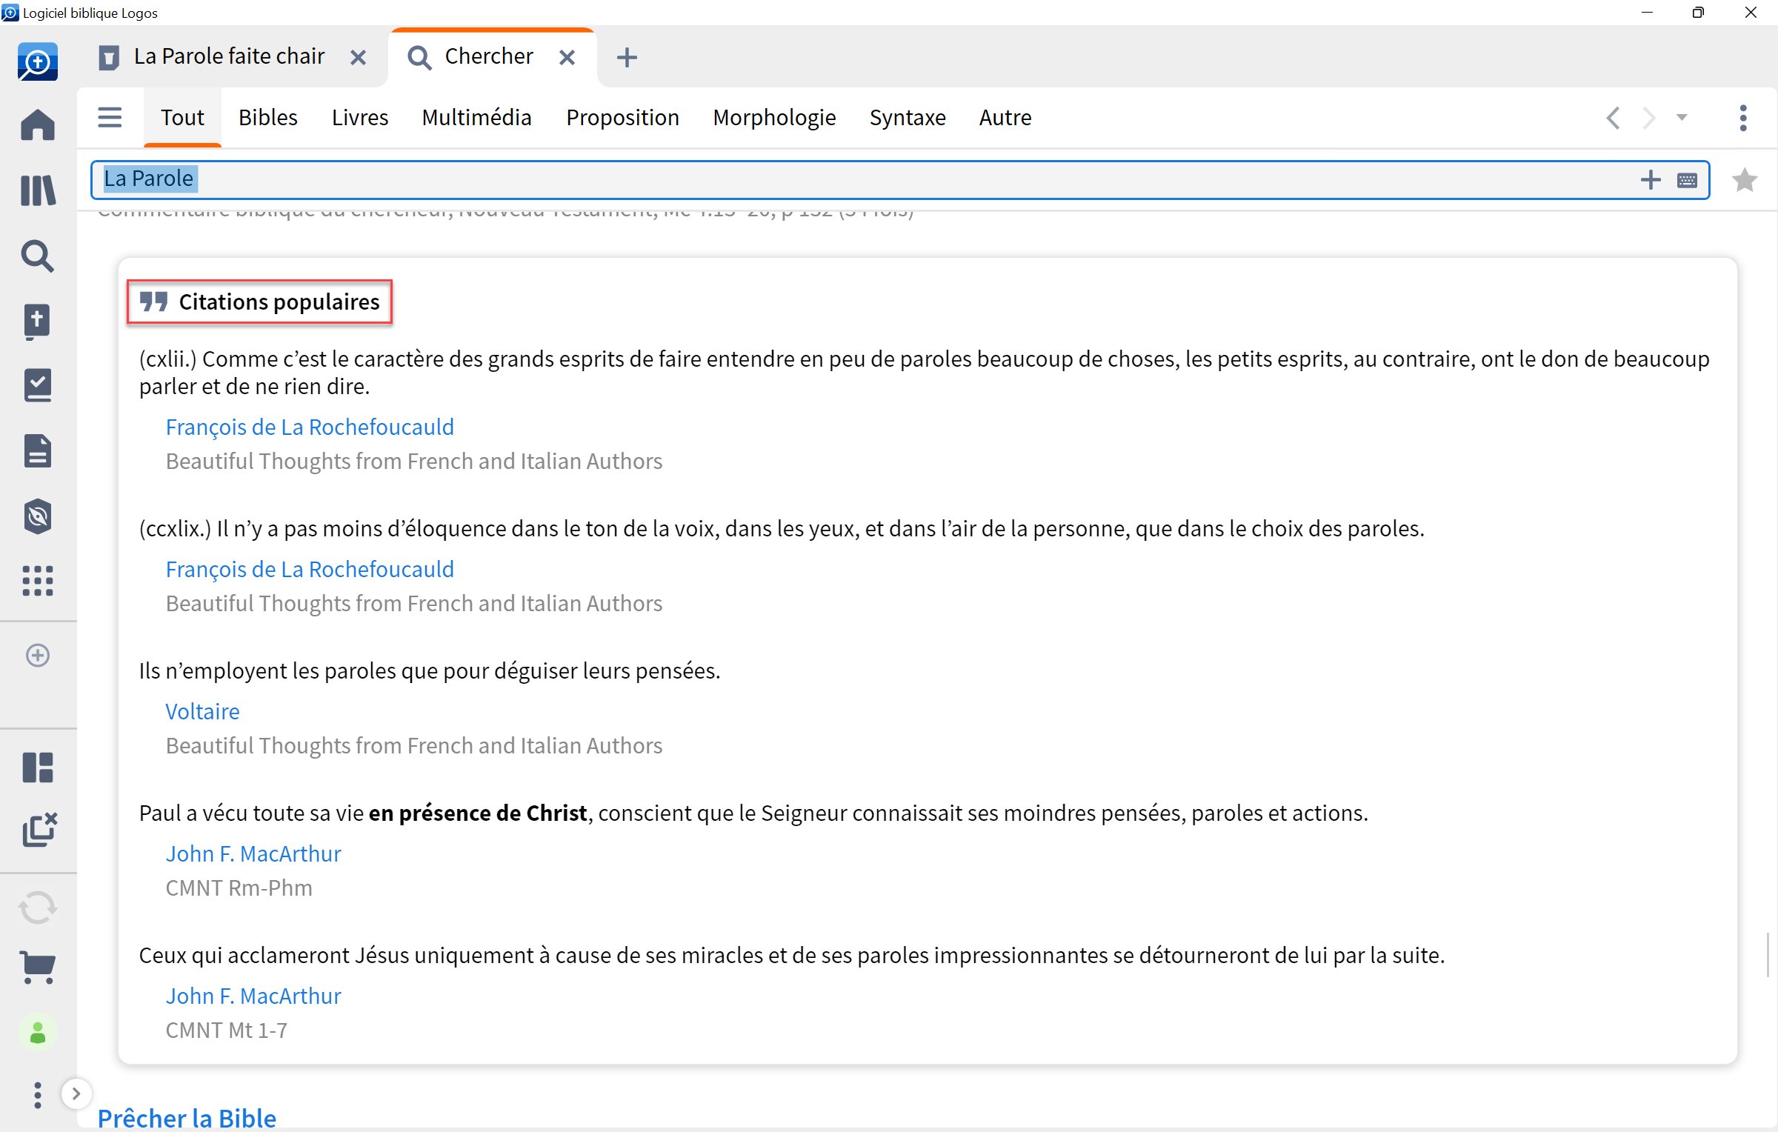Viewport: 1778px width, 1132px height.
Task: Add a new tab with plus
Action: 627,57
